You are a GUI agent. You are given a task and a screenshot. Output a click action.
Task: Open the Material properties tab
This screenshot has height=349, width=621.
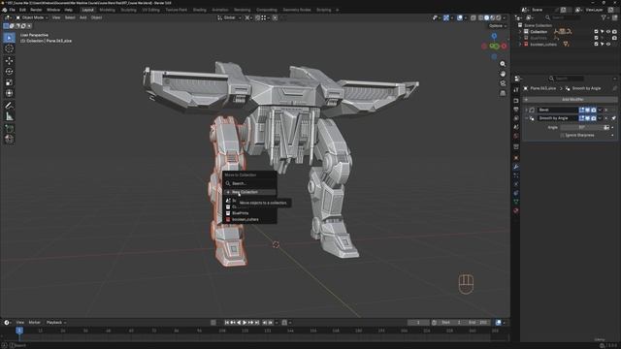[516, 210]
